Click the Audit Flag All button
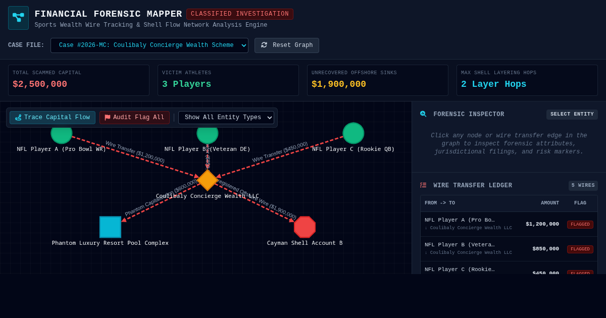 click(x=134, y=118)
